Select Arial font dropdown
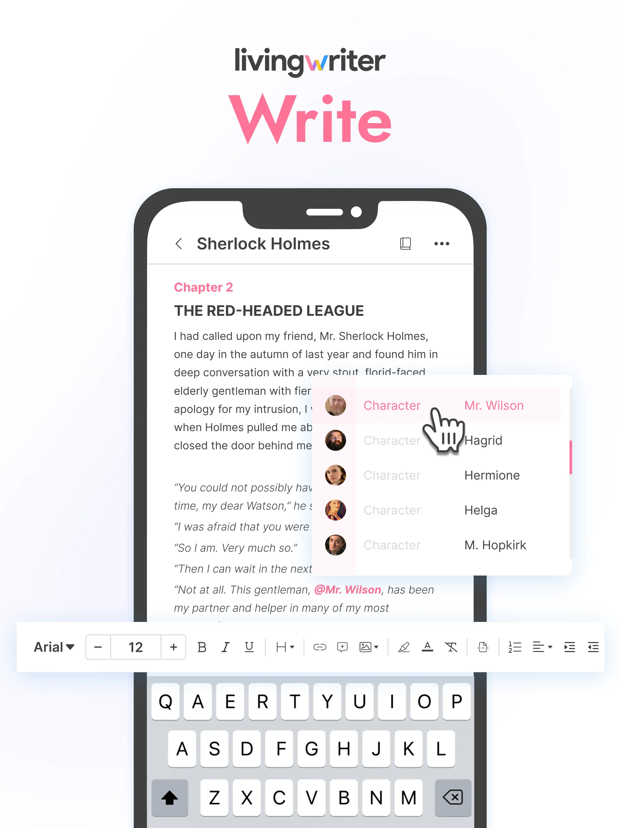 tap(52, 646)
